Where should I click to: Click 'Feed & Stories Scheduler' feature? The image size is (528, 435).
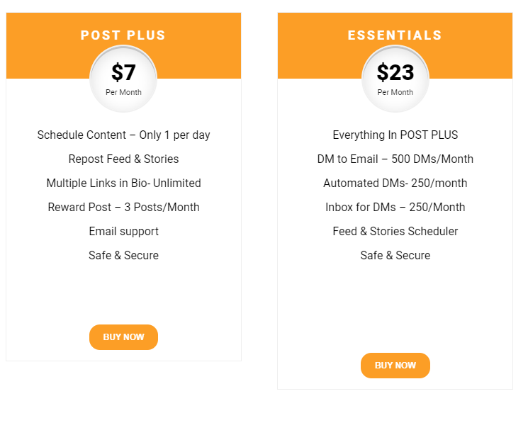[395, 231]
